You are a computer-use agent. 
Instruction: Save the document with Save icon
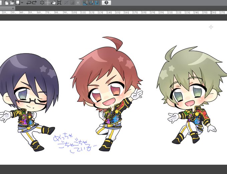click(18, 3)
